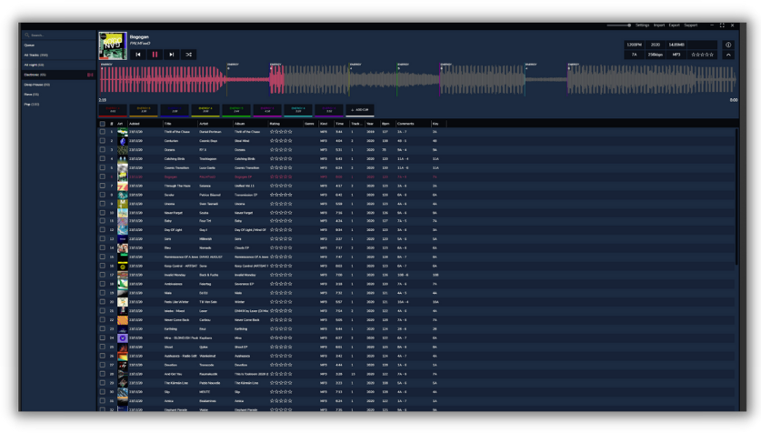This screenshot has width=761, height=433.
Task: Open the Settings menu
Action: click(x=642, y=25)
